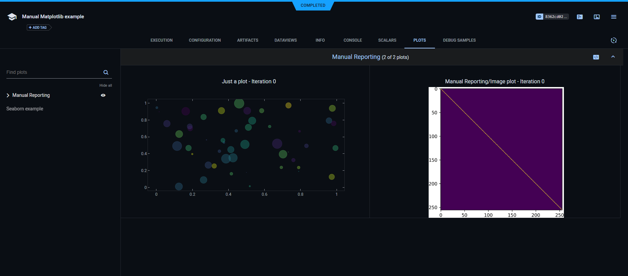Screen dimensions: 628x276
Task: Open the Debug Samples tab
Action: click(x=459, y=40)
